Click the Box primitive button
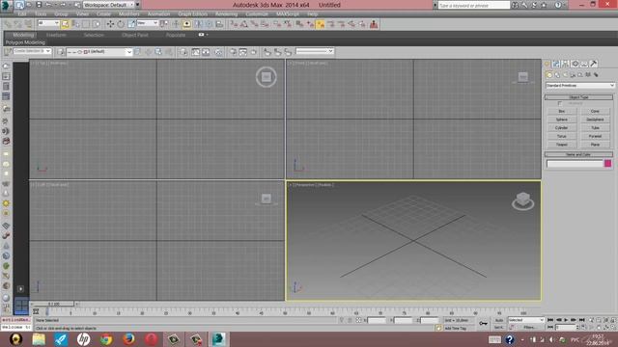 pos(562,112)
